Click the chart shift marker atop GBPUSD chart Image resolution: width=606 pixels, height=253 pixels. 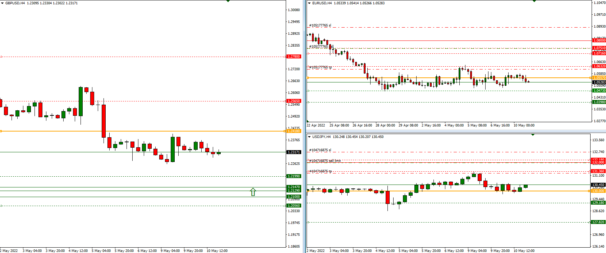(228, 1)
